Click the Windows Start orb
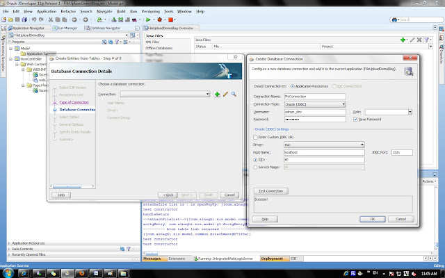Image resolution: width=445 pixels, height=278 pixels. (x=8, y=273)
